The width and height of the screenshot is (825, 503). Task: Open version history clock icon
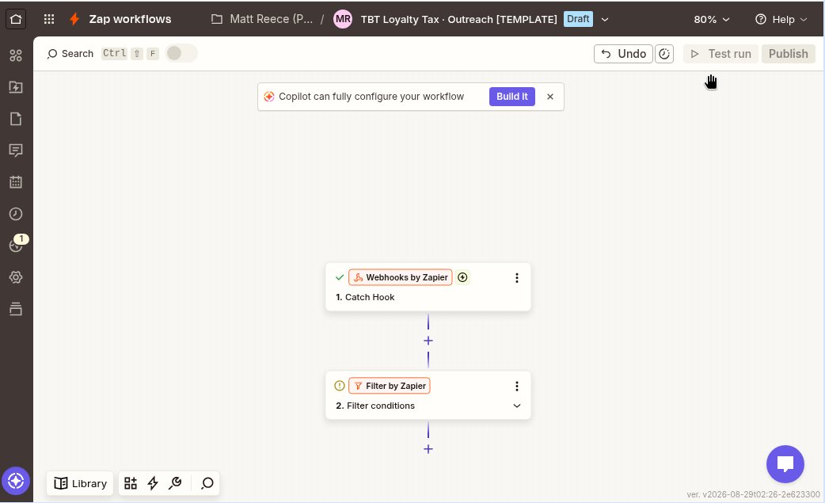[x=664, y=54]
